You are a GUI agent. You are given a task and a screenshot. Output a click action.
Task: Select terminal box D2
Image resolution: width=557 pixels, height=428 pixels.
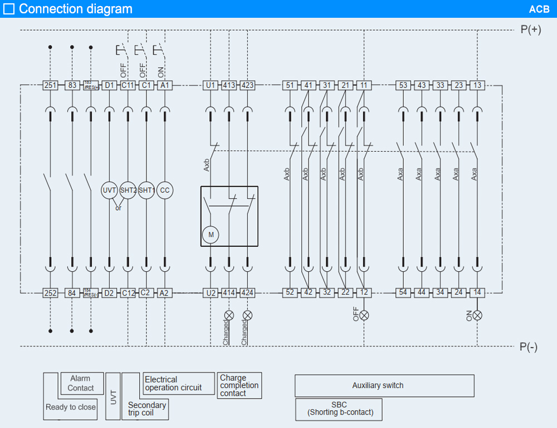pyautogui.click(x=109, y=292)
